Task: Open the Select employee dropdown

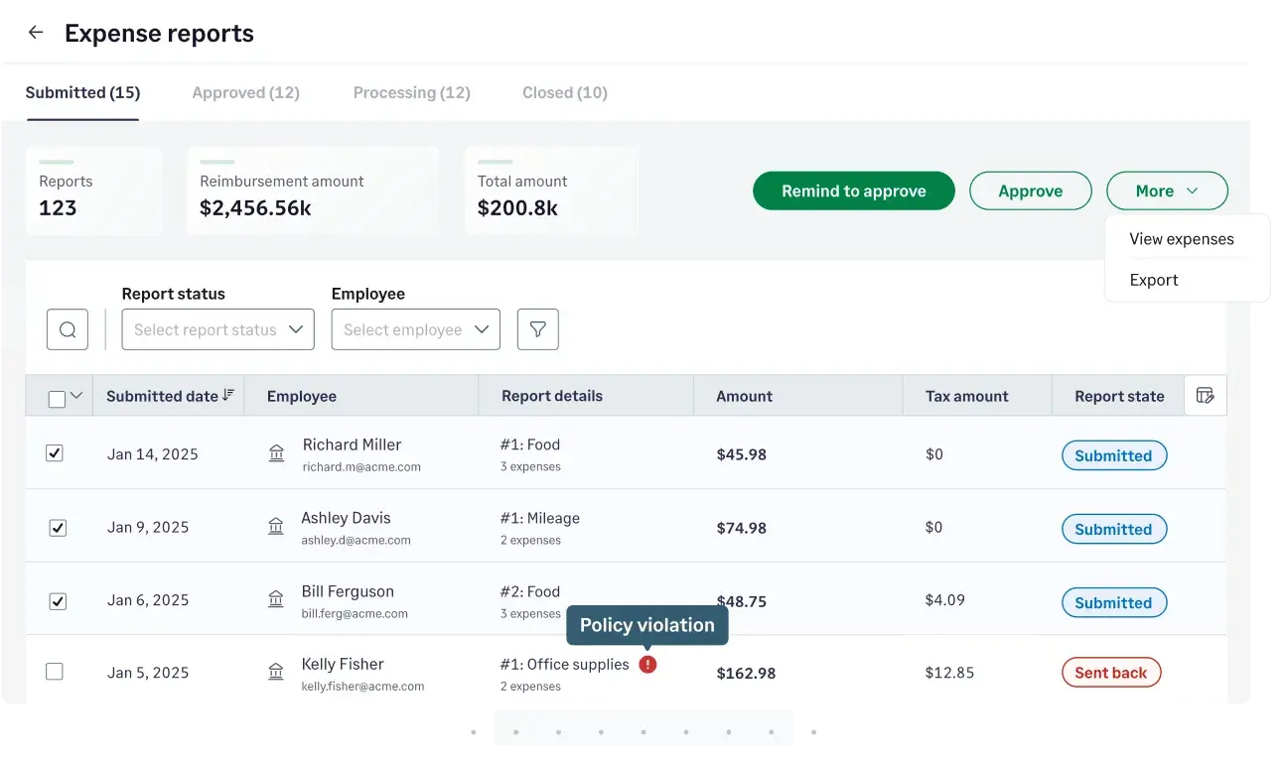Action: [415, 328]
